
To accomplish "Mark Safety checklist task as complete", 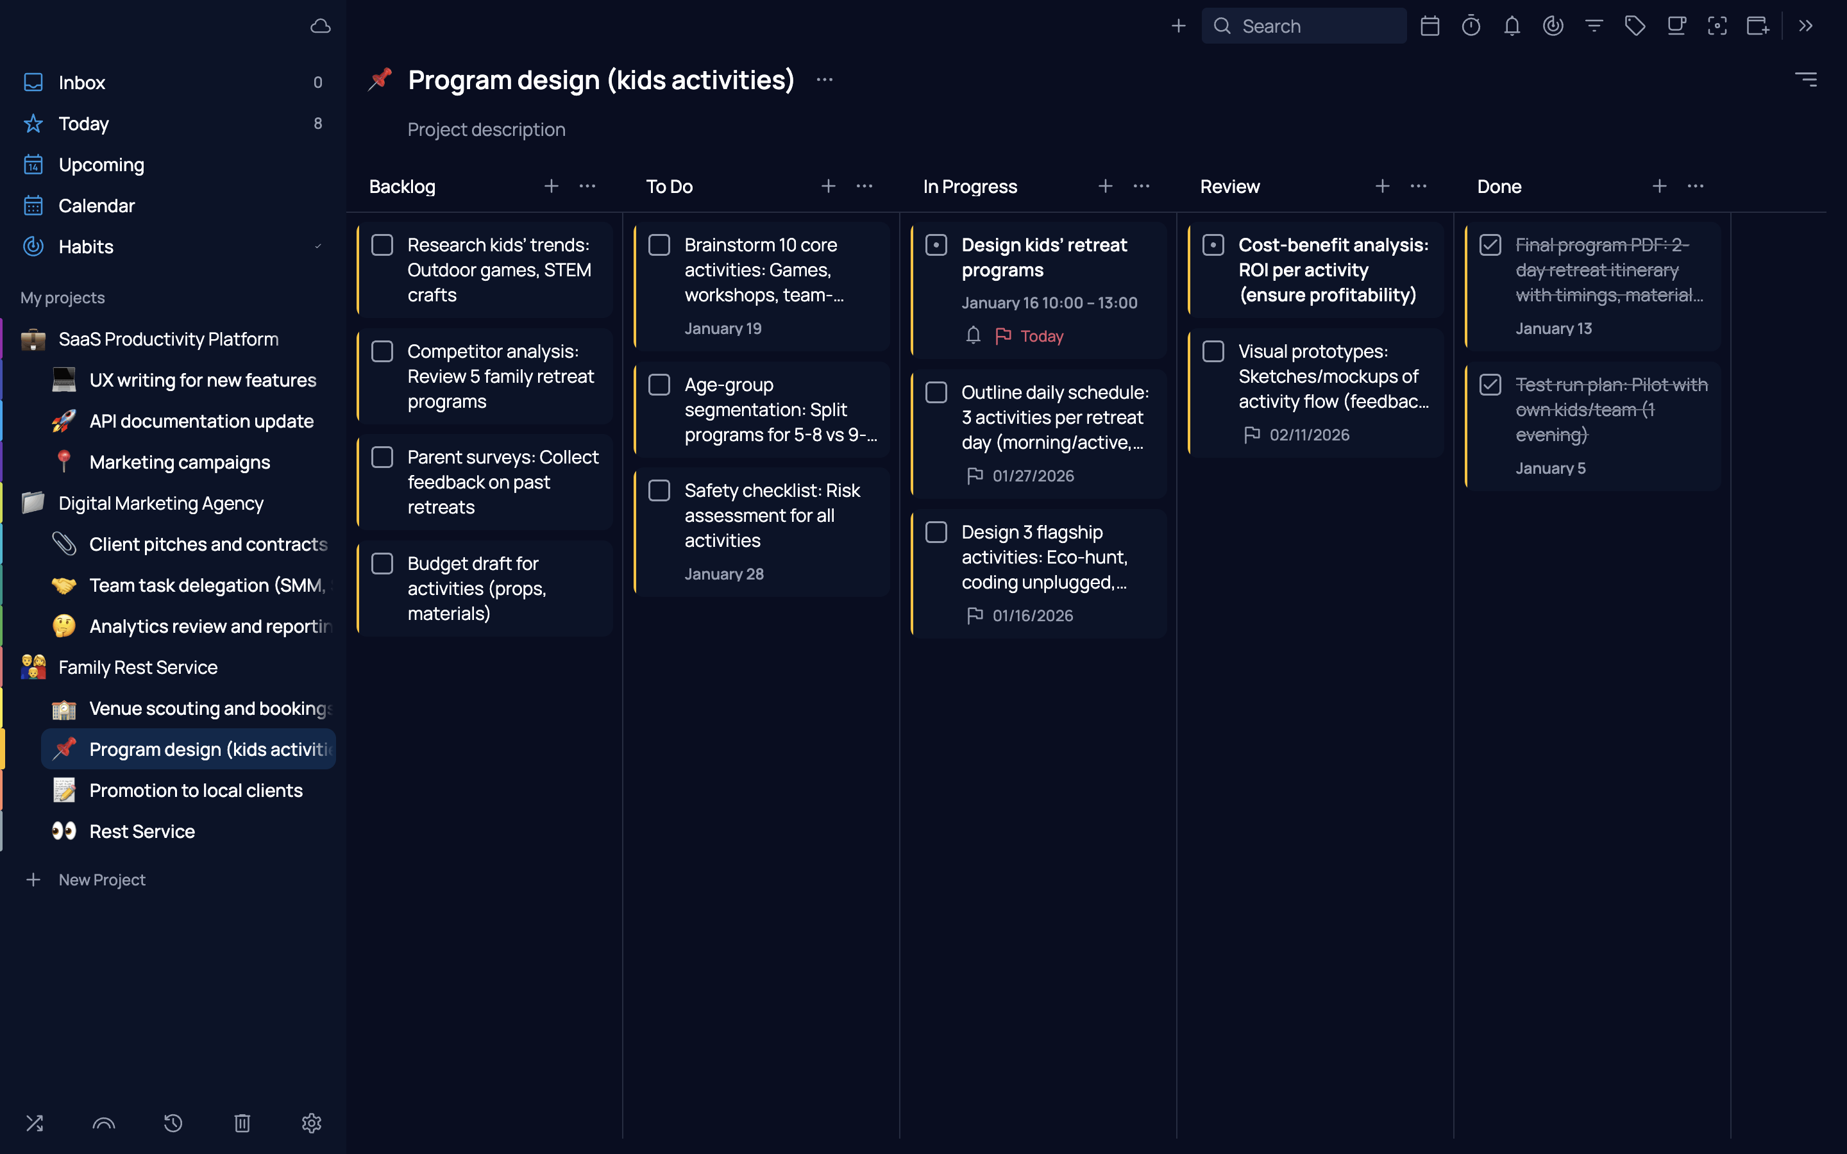I will 659,490.
